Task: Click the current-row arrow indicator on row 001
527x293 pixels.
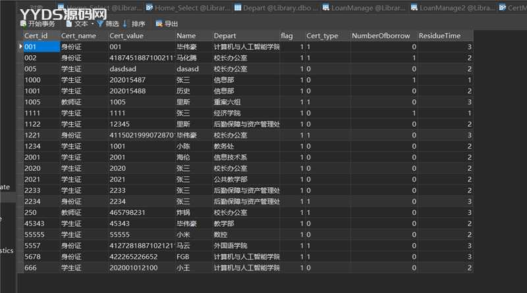Action: click(20, 47)
